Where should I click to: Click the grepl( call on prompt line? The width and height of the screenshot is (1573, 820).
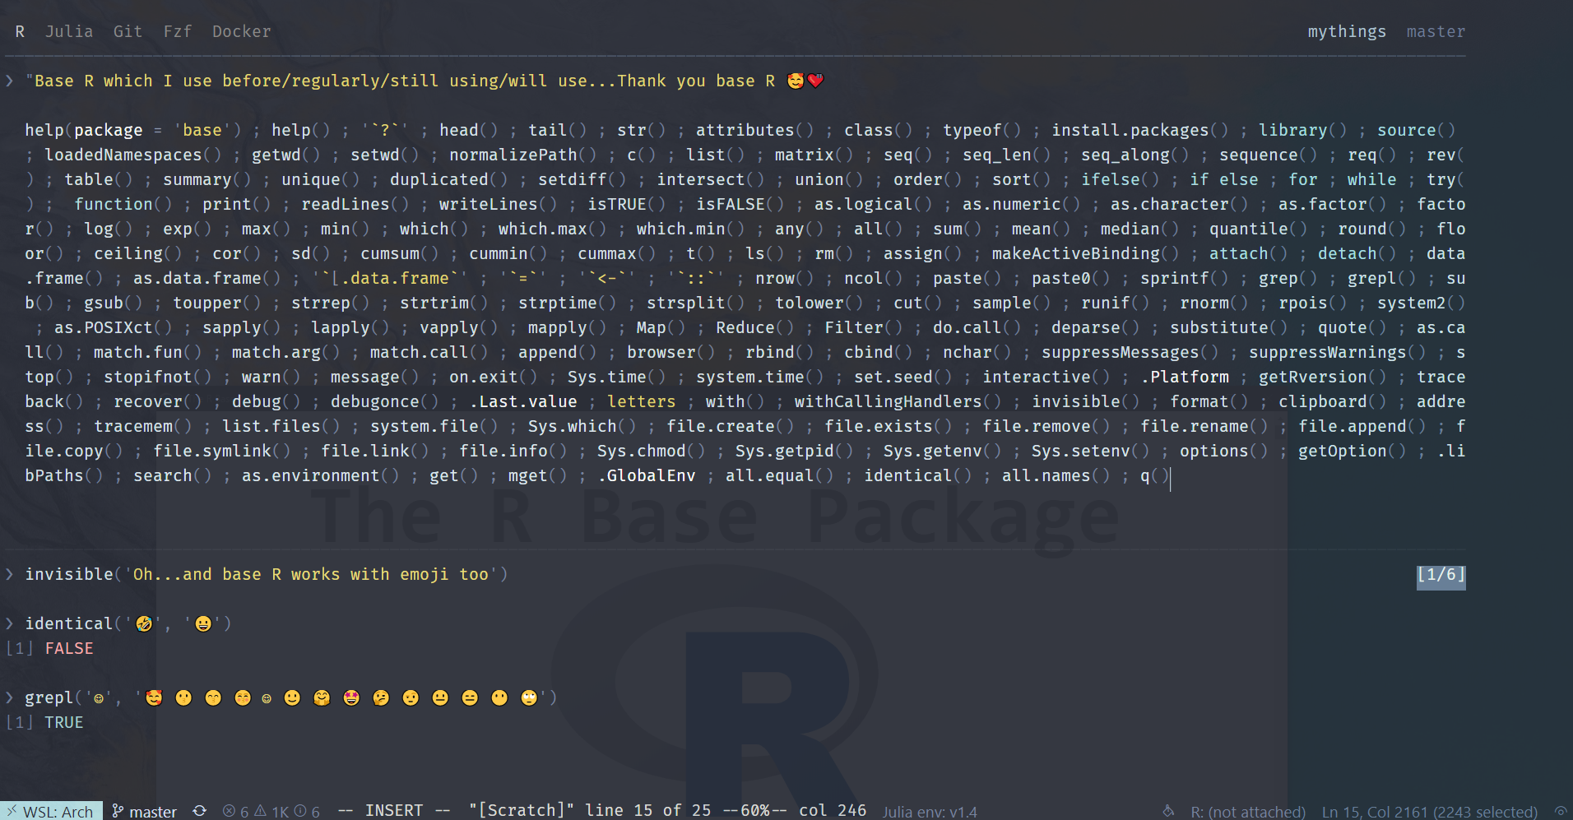click(x=53, y=697)
